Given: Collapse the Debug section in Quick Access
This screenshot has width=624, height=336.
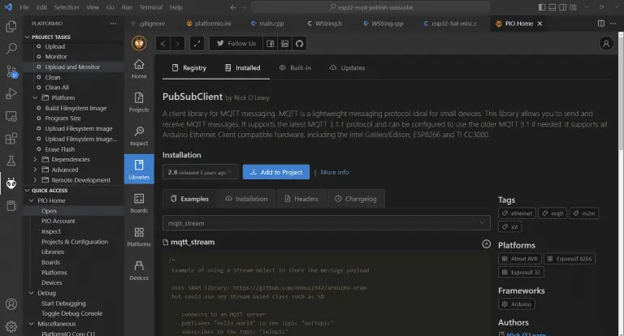Looking at the screenshot, I should 32,293.
